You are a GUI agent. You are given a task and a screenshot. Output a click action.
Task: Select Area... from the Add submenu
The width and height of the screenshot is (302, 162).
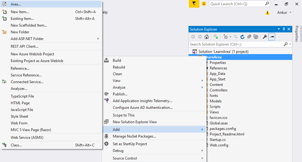click(x=16, y=4)
